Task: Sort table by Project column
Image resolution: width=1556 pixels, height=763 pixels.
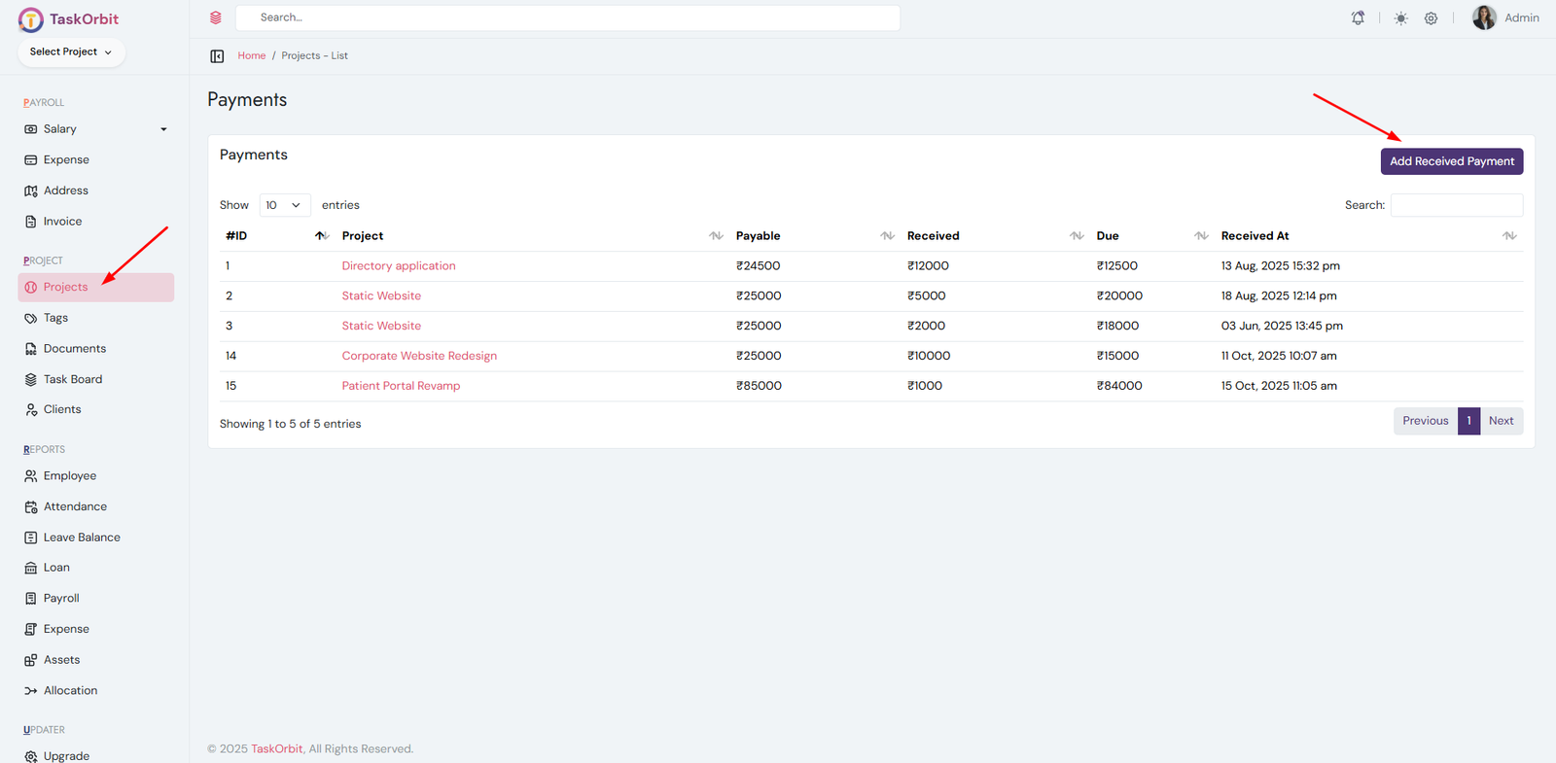Action: tap(533, 236)
